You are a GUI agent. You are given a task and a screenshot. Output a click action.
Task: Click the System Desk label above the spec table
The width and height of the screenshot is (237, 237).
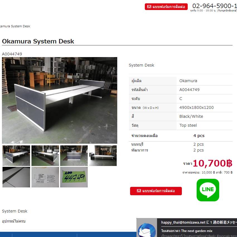click(141, 65)
